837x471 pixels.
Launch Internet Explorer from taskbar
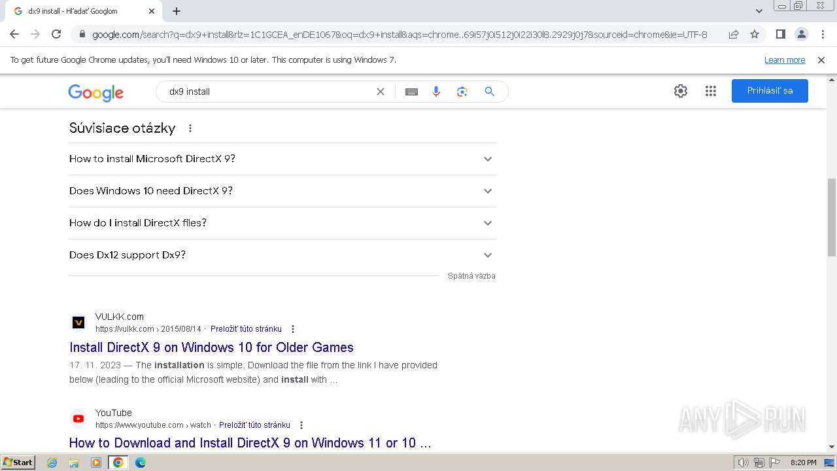pyautogui.click(x=52, y=462)
